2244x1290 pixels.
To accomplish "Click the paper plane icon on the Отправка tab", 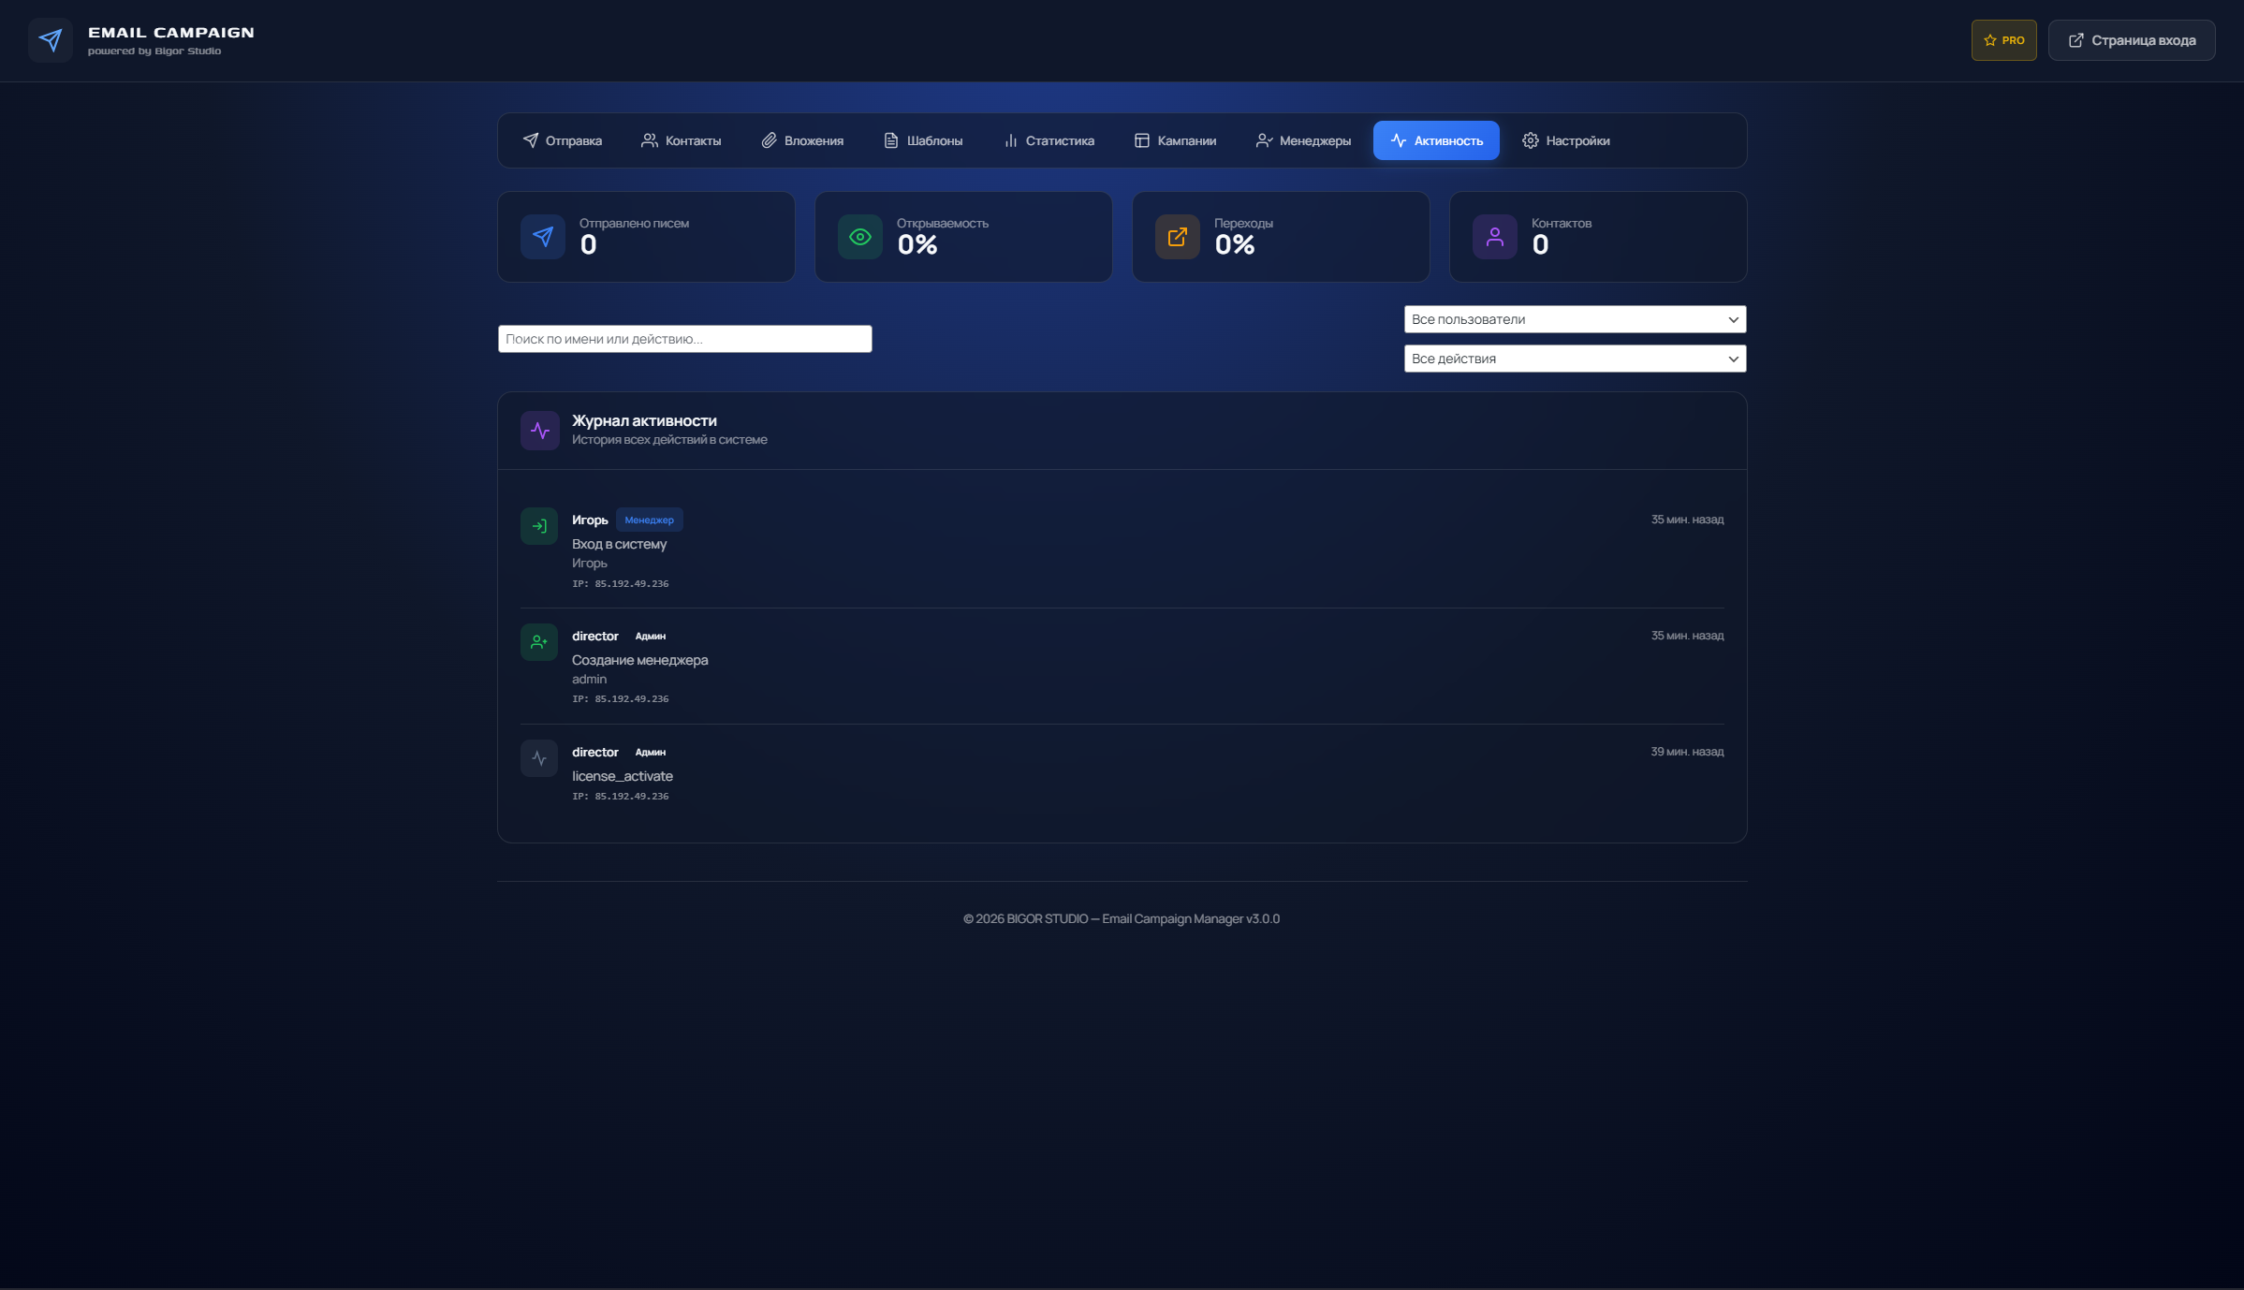I will (x=533, y=139).
